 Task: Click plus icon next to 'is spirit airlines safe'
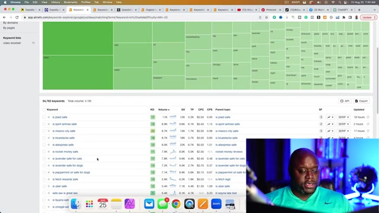[49, 124]
